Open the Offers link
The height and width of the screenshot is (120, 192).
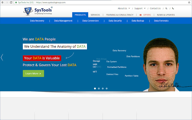pyautogui.click(x=146, y=15)
